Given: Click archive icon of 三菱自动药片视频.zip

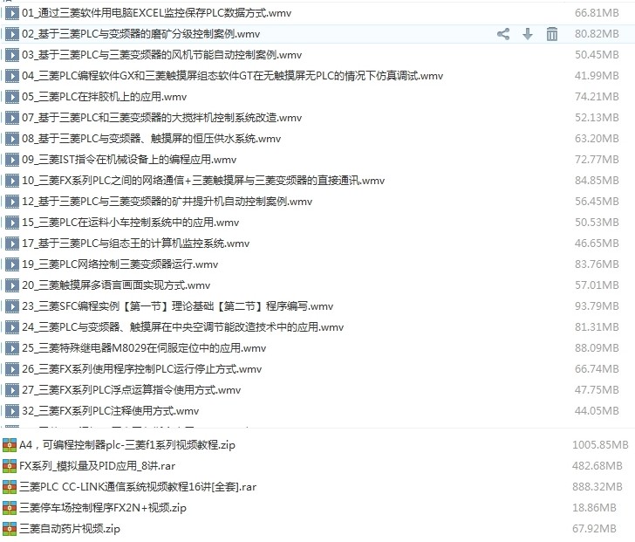Looking at the screenshot, I should [x=10, y=529].
